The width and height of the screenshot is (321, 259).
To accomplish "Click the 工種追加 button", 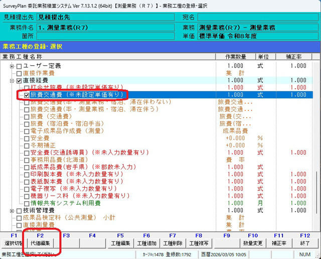I will point(146,243).
